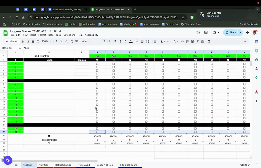261x168 pixels.
Task: Switch to the Reflection Log sheet tab
Action: click(x=63, y=165)
